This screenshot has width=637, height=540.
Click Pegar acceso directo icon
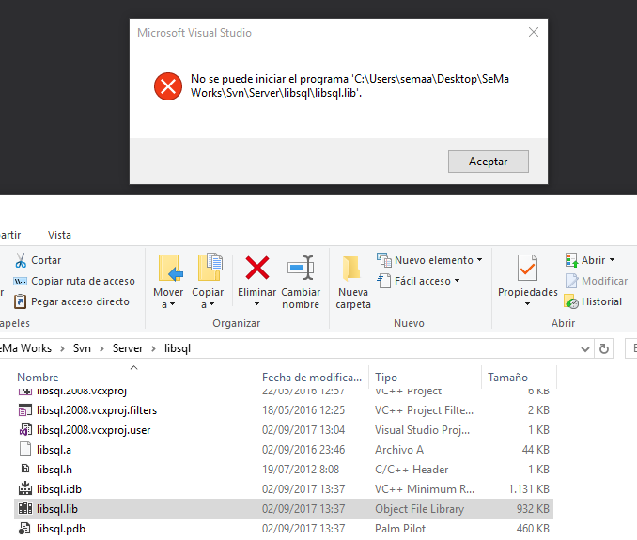21,301
